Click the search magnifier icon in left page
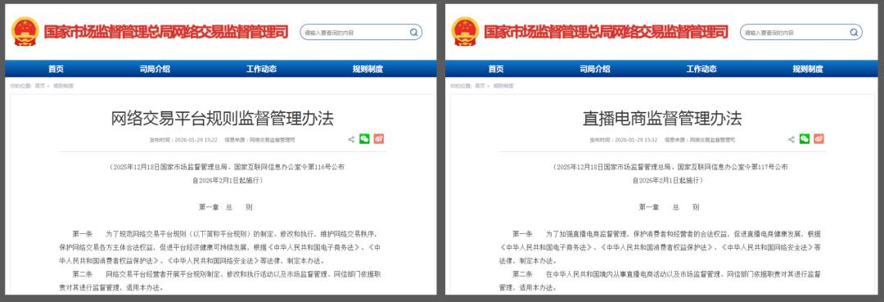The height and width of the screenshot is (302, 884). click(x=413, y=33)
